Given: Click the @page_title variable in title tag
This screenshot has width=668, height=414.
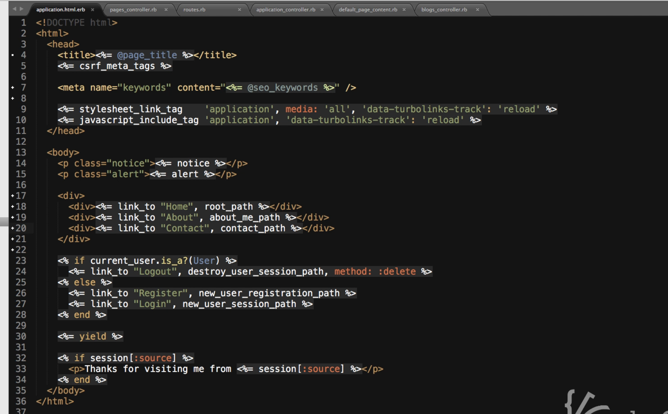Looking at the screenshot, I should point(147,55).
